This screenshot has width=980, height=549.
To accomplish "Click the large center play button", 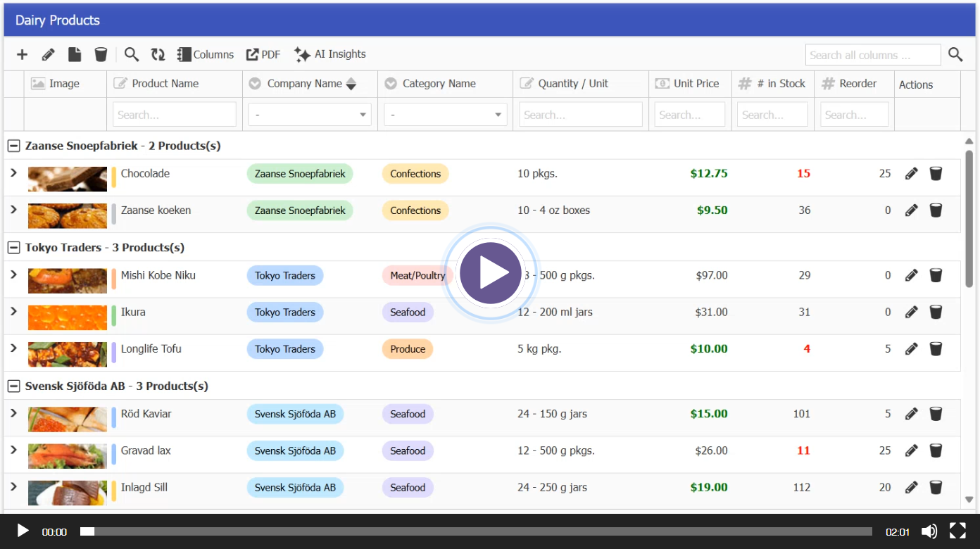I will pyautogui.click(x=491, y=273).
